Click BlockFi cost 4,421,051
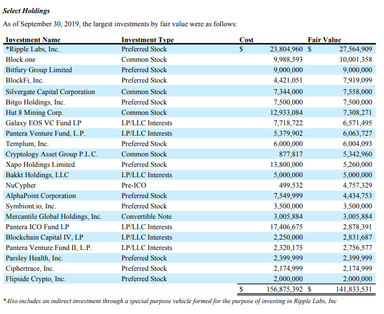This screenshot has width=384, height=314. click(x=288, y=80)
